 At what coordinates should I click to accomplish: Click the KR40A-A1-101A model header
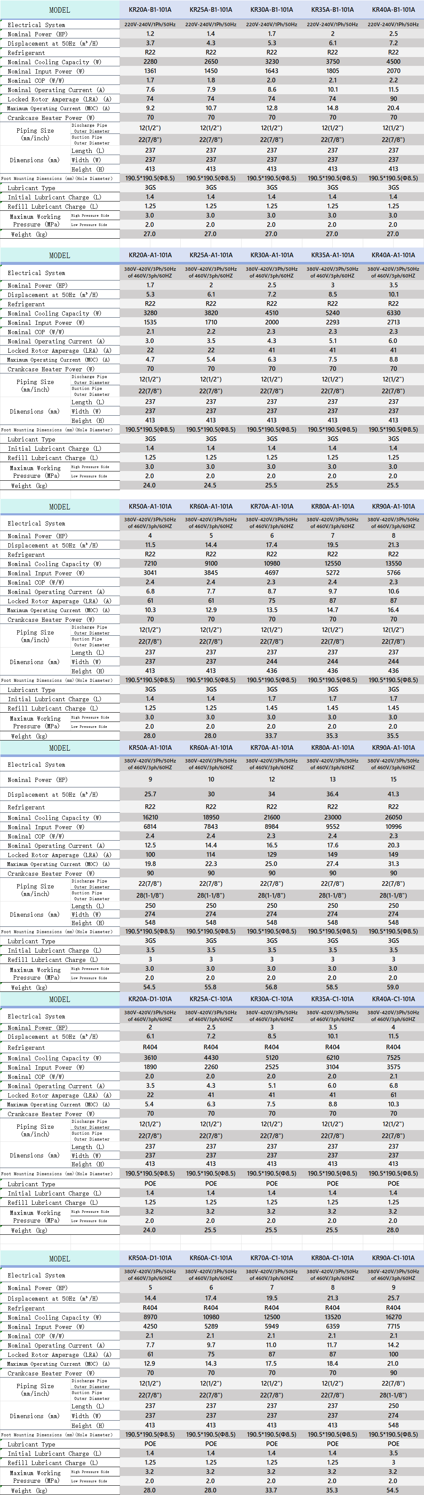(x=393, y=255)
